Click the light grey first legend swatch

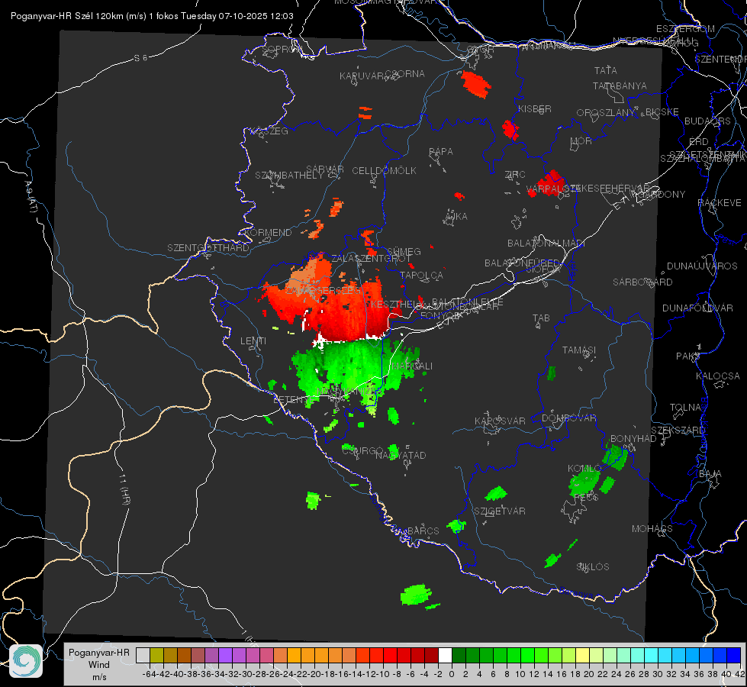143,655
